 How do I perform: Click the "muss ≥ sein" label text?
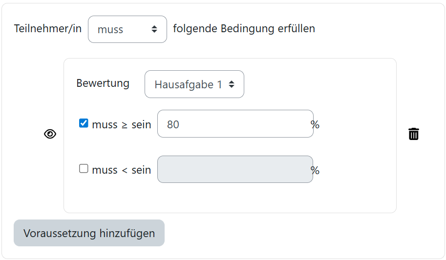tap(121, 124)
